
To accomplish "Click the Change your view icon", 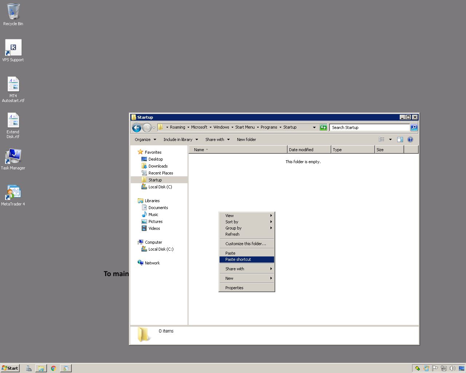I will tap(382, 140).
